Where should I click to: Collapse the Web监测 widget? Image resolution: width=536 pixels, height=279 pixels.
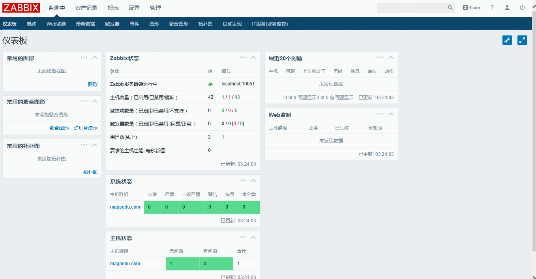point(391,114)
